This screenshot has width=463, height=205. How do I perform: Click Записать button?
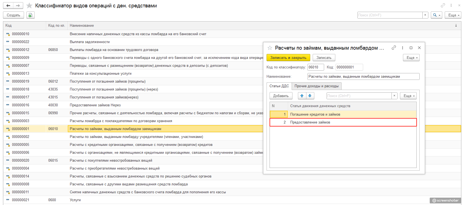click(324, 58)
